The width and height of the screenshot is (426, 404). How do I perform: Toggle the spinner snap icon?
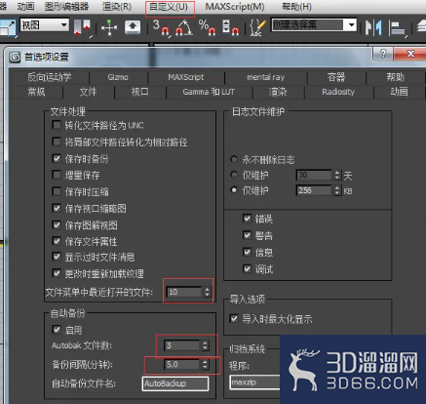tap(231, 27)
